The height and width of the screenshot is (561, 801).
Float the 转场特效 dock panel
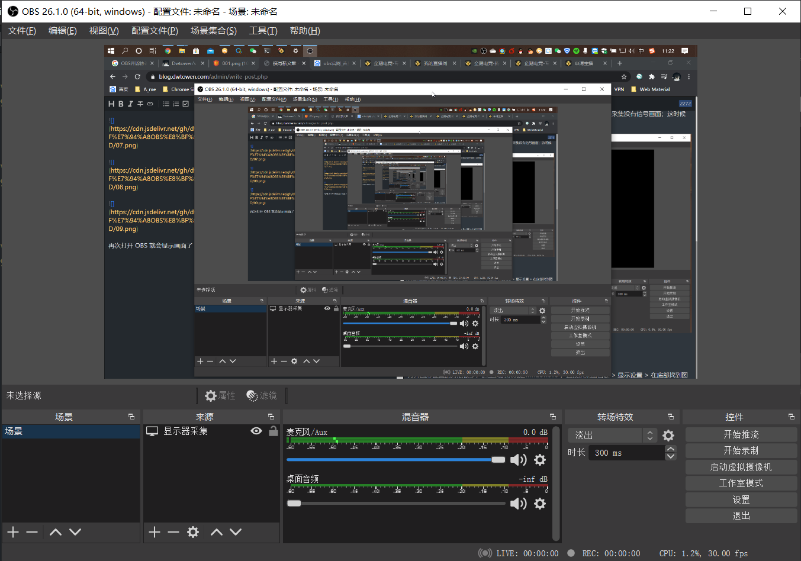[x=671, y=417]
